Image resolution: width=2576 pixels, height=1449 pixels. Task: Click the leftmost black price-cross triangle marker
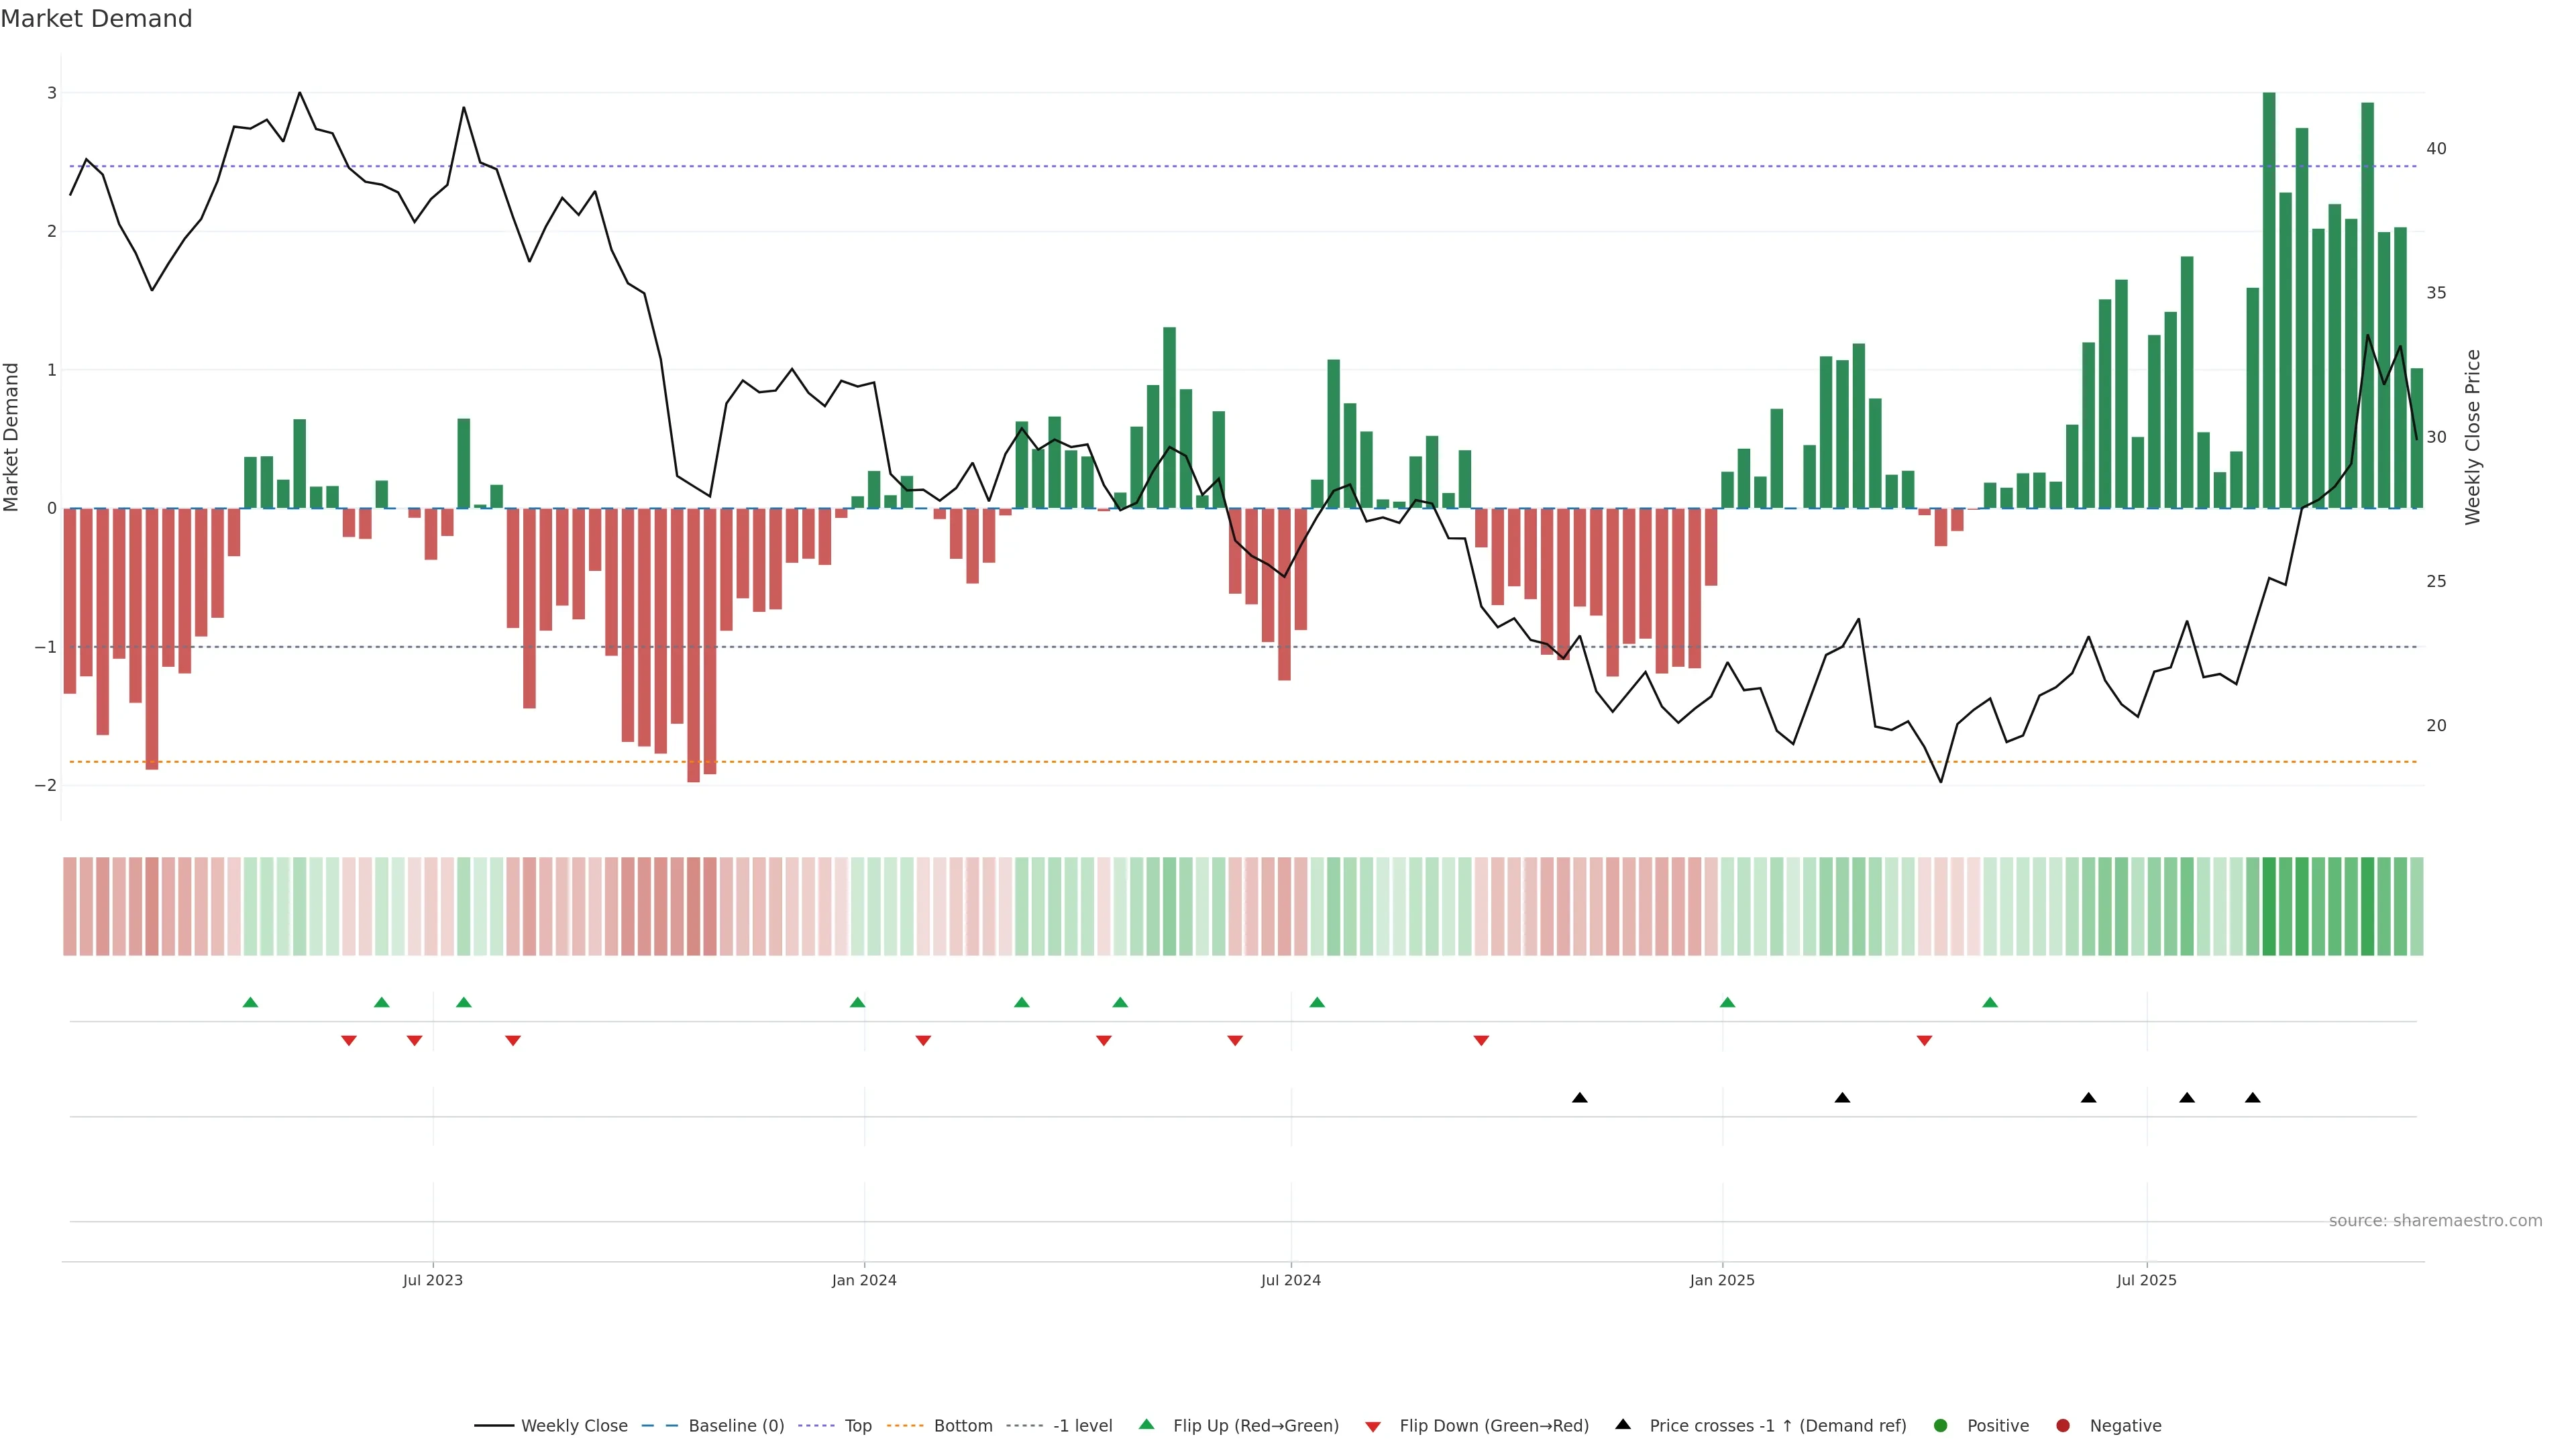pyautogui.click(x=1580, y=1098)
